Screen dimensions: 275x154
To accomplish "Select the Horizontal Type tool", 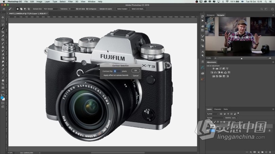I will pyautogui.click(x=3, y=73).
